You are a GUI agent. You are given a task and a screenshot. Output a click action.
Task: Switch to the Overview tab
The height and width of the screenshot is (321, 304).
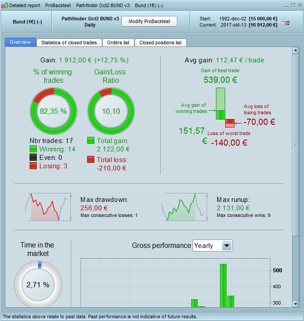(x=20, y=42)
